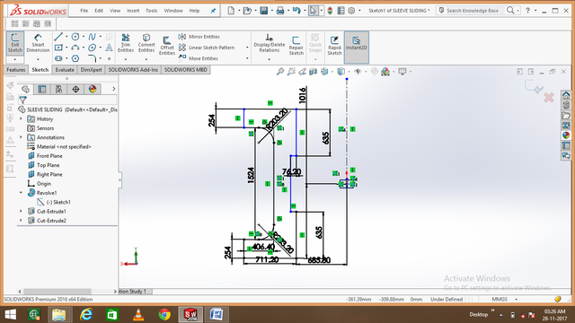
Task: Open the Display/Delete Relations dropdown arrow
Action: (x=270, y=59)
